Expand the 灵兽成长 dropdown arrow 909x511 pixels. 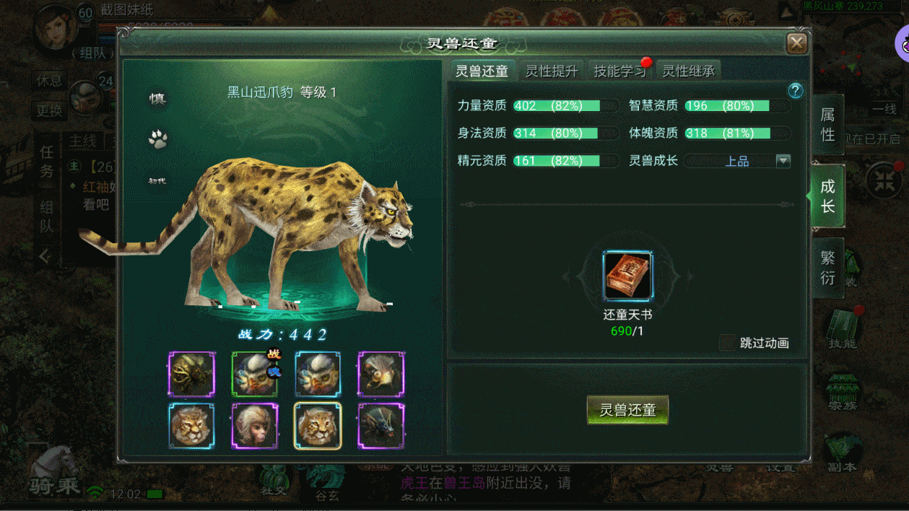coord(783,161)
